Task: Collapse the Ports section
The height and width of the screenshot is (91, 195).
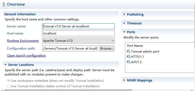Action: point(124,32)
